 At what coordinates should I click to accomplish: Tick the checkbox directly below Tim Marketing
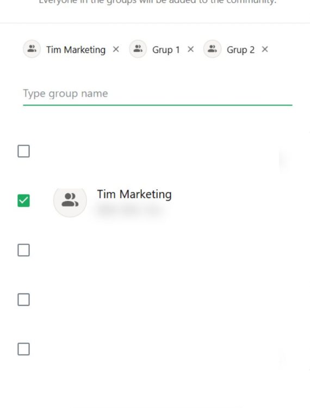tap(24, 250)
